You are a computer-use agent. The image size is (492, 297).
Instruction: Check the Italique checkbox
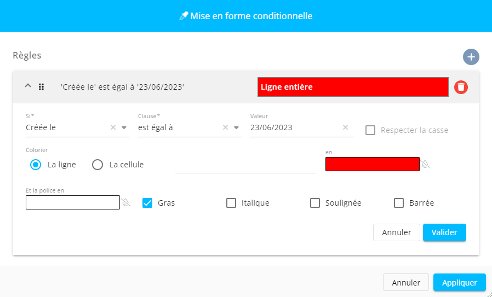(231, 203)
